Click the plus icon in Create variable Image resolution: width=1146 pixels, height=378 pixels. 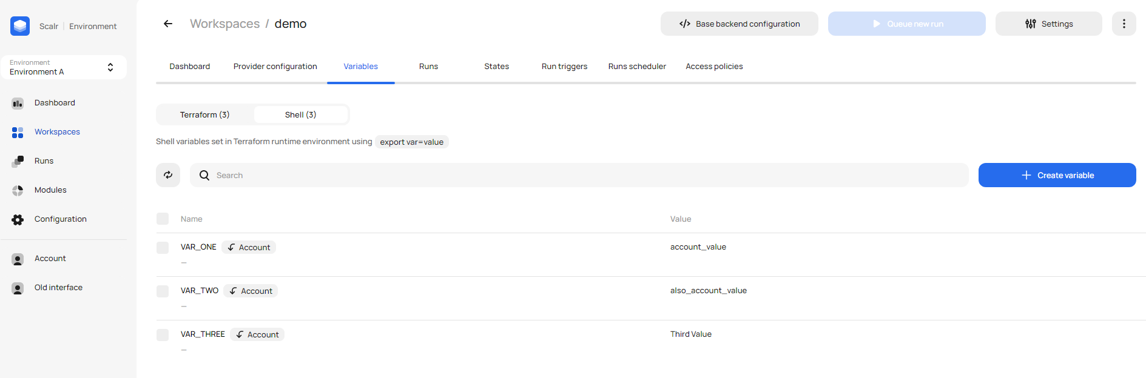[x=1026, y=175]
